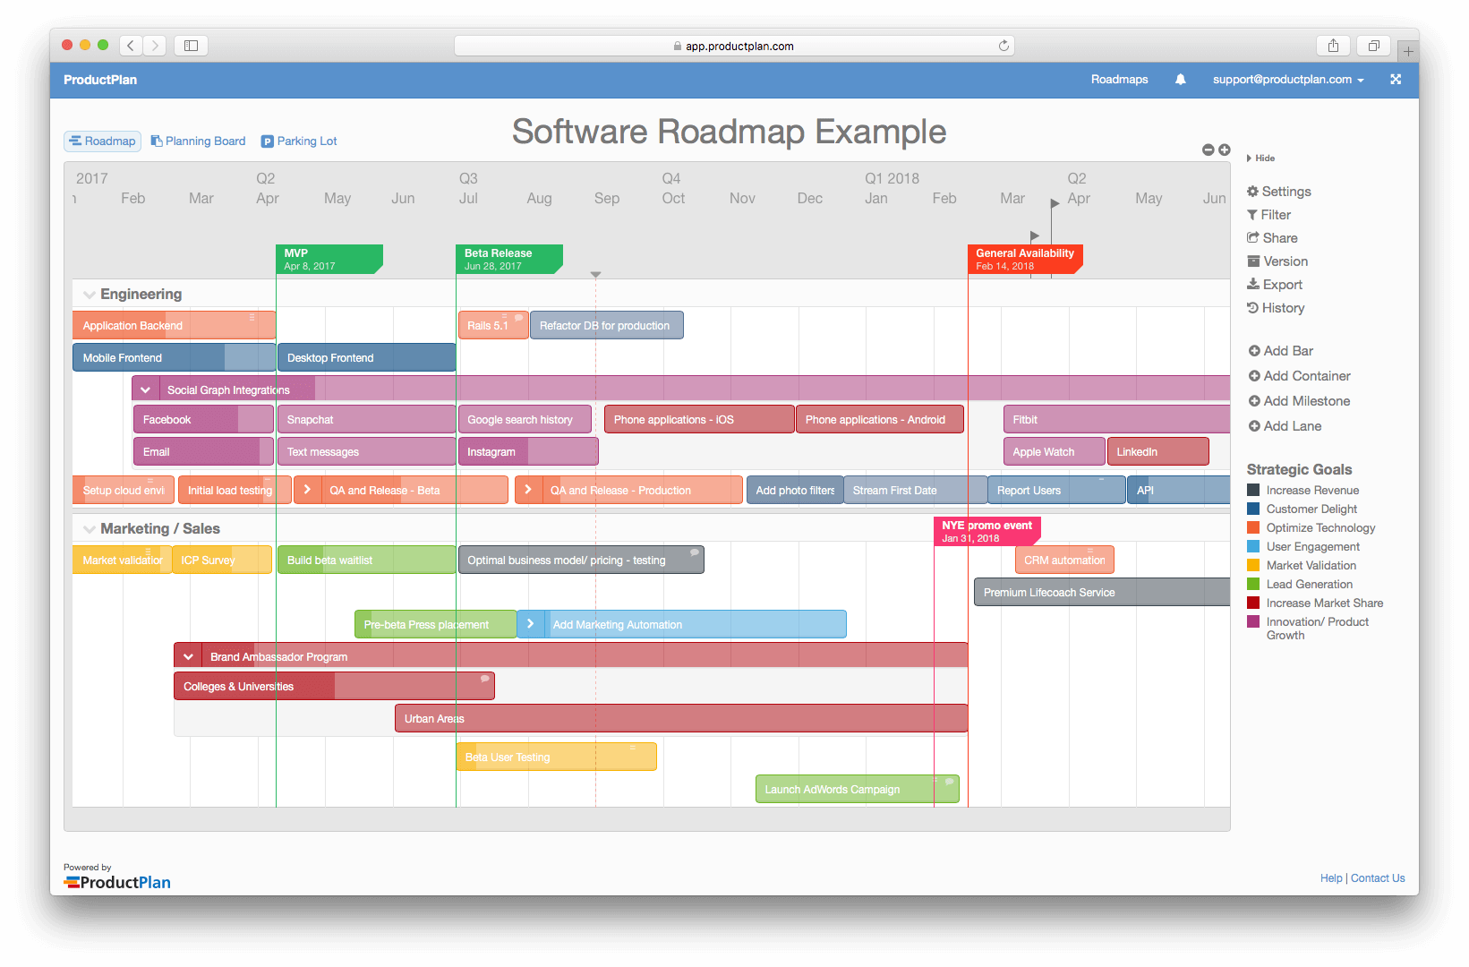Click the zoom out minus icon above timeline
The width and height of the screenshot is (1469, 967).
click(x=1208, y=150)
